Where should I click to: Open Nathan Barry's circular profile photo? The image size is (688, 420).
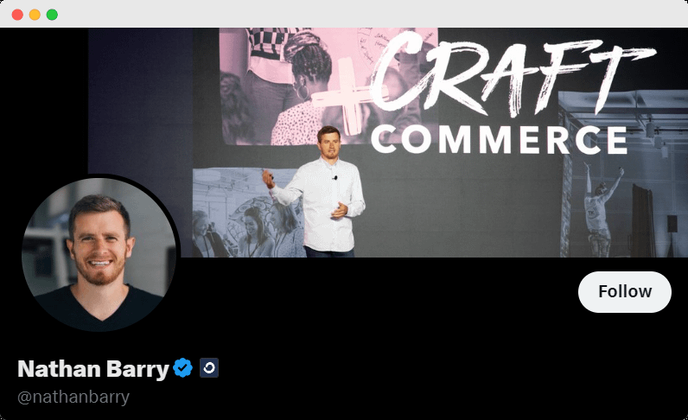[x=99, y=254]
